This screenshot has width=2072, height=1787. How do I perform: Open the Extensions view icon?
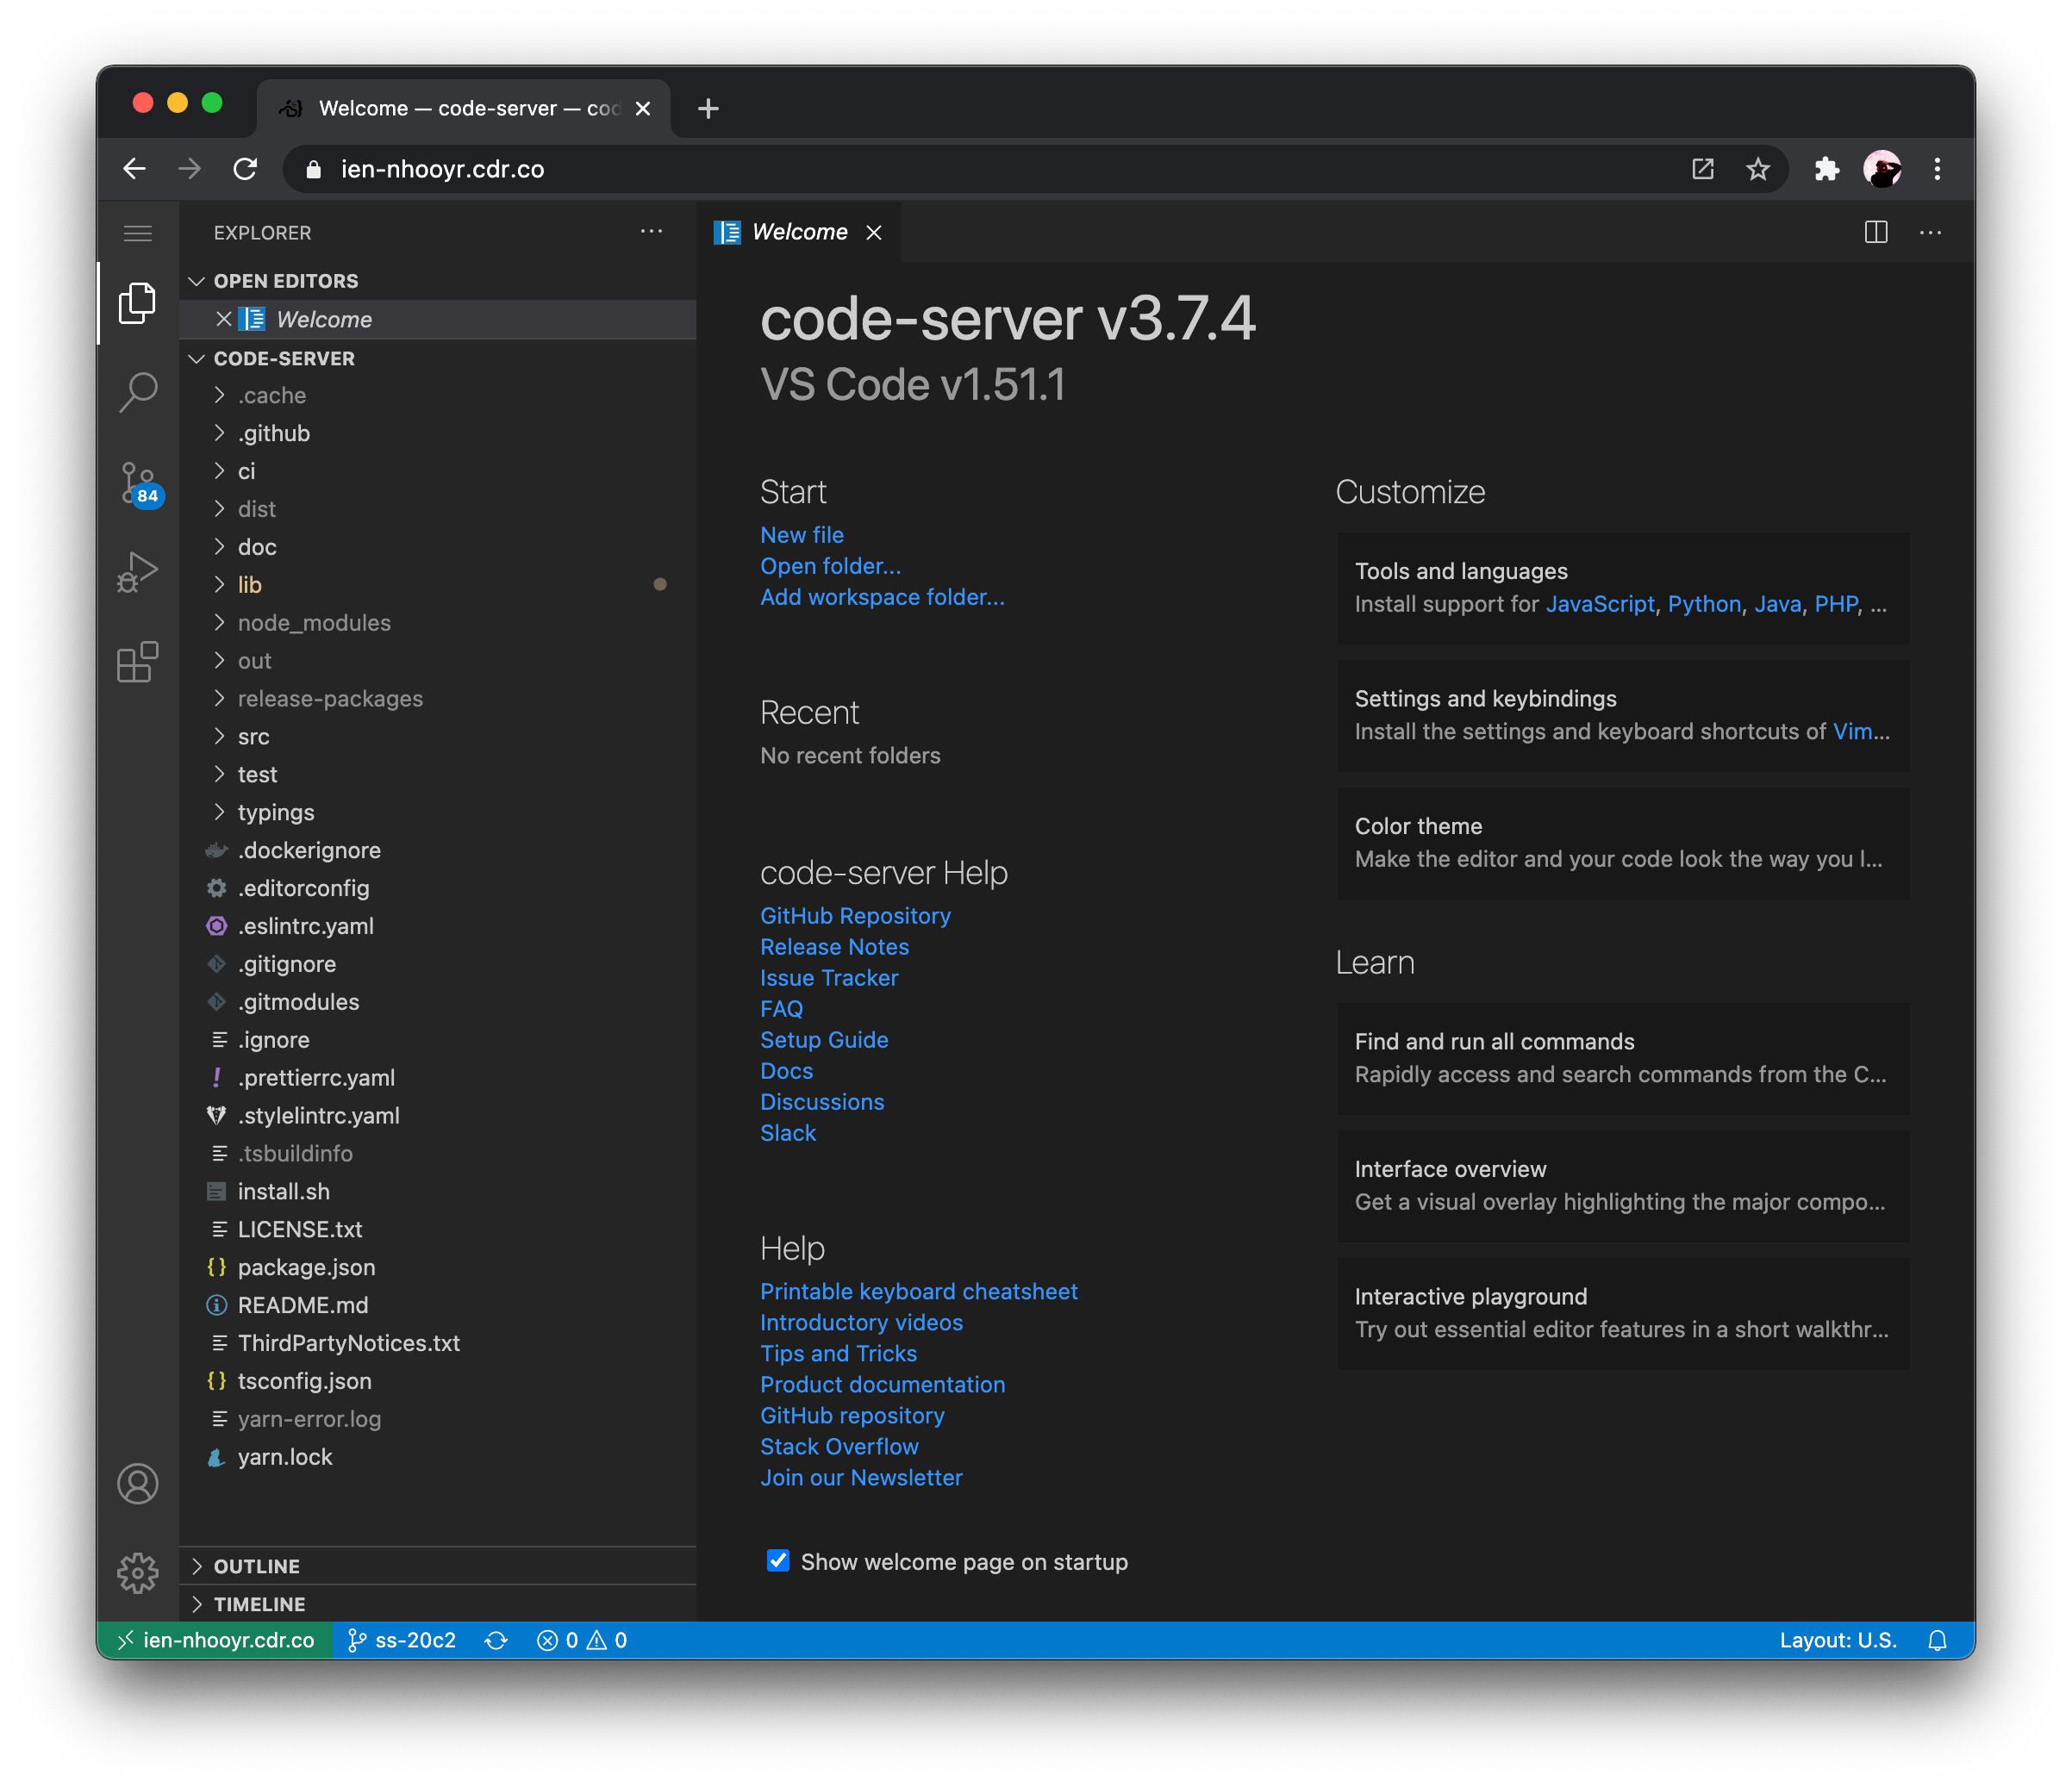tap(137, 662)
